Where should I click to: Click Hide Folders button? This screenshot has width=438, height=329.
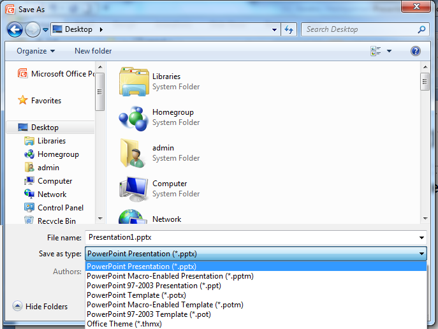pos(40,307)
